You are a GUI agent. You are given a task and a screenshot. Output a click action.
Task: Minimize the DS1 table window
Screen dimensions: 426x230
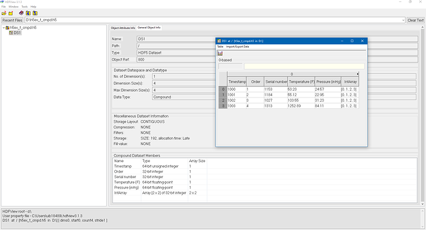coord(342,41)
